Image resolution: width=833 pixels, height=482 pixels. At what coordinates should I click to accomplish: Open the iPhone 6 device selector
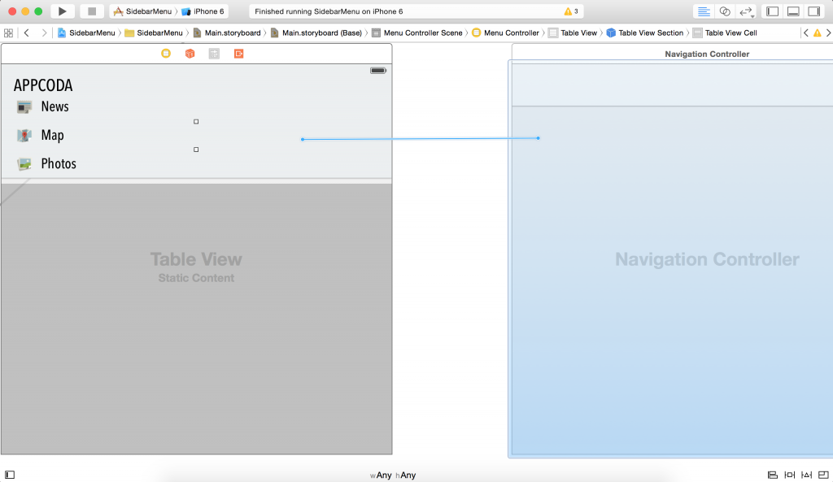click(x=203, y=11)
